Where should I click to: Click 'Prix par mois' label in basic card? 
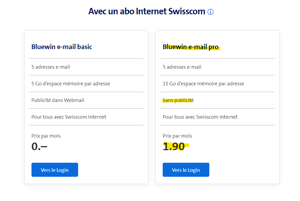(46, 136)
